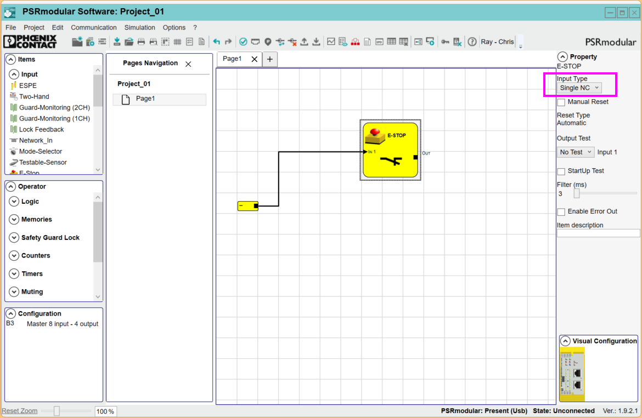The image size is (642, 418).
Task: Open the Input Type Single NC dropdown
Action: 579,88
